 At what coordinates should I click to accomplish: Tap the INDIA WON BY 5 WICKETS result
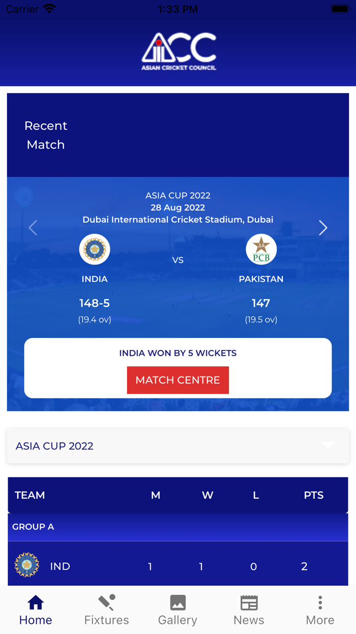pos(178,353)
